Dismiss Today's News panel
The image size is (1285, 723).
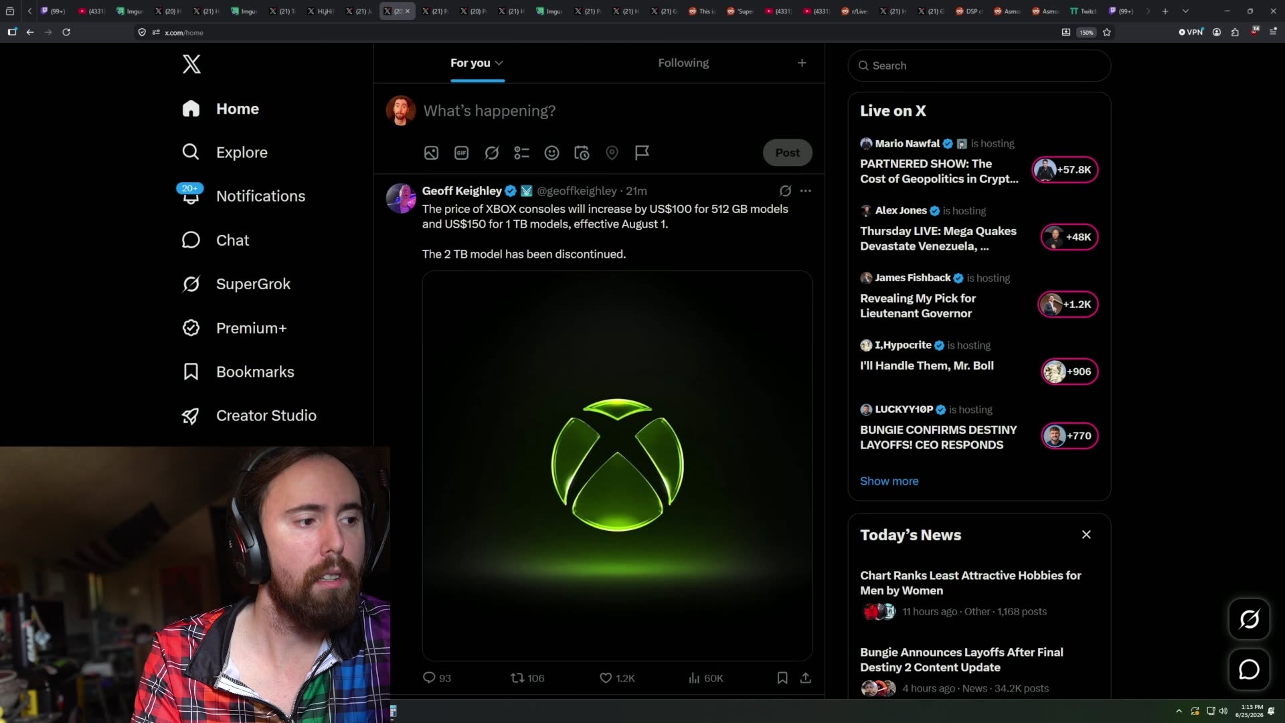pyautogui.click(x=1086, y=535)
